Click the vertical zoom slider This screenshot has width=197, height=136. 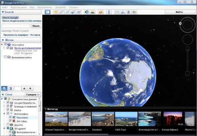pos(187,61)
